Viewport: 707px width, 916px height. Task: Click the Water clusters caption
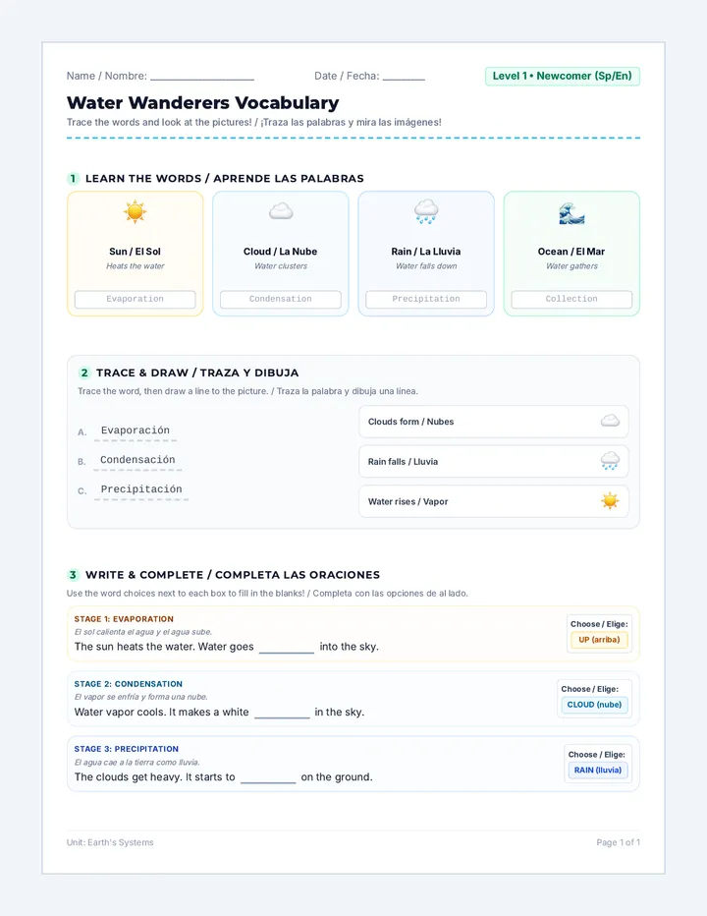point(281,265)
